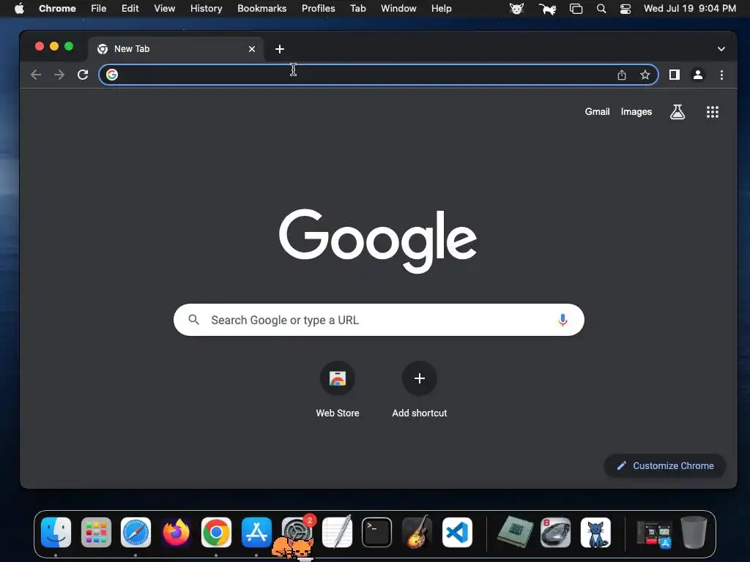Select the New Tab tab

(x=176, y=49)
